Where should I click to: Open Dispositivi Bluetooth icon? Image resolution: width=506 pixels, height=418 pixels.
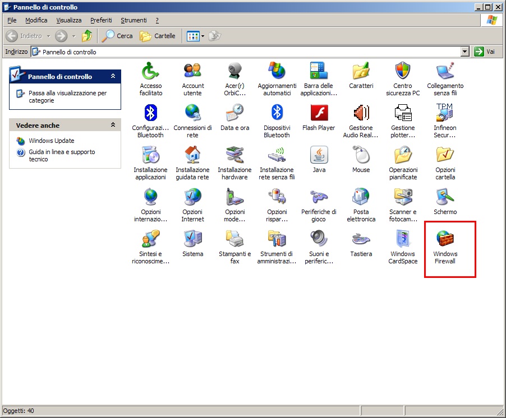pyautogui.click(x=277, y=114)
